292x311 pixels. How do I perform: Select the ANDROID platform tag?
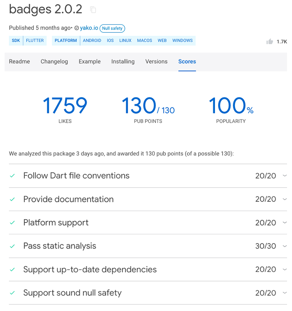[x=92, y=41]
